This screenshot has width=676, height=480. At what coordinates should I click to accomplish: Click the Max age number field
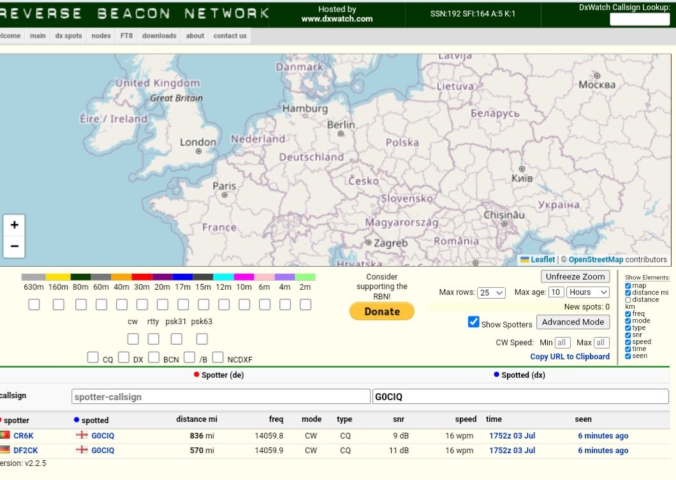556,292
